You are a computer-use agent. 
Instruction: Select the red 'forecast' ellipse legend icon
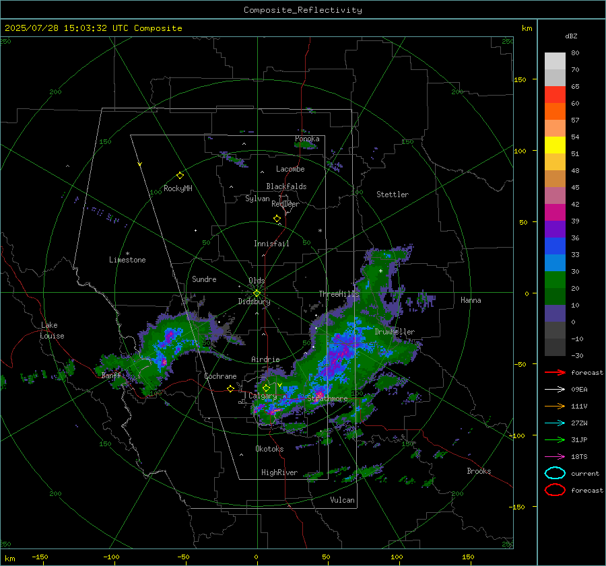click(x=555, y=490)
